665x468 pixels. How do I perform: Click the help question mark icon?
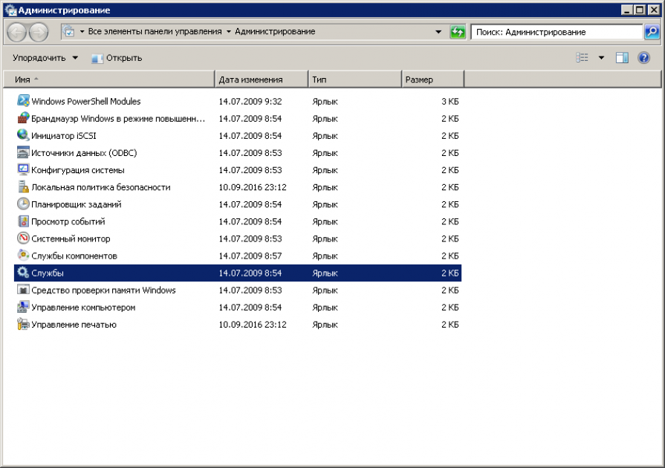pyautogui.click(x=644, y=58)
